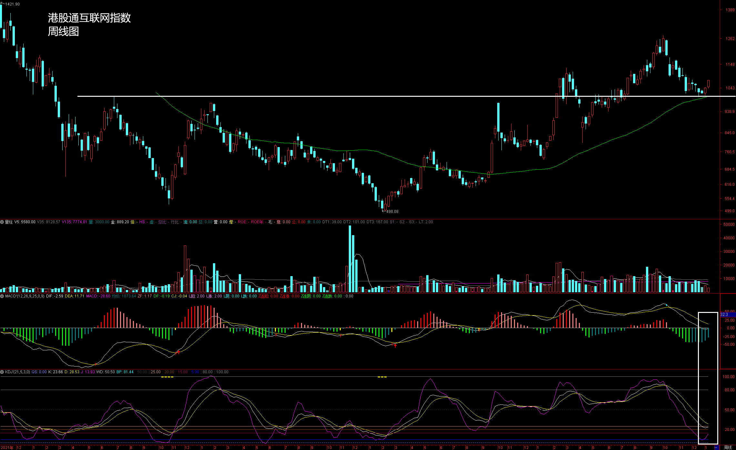Expand the 量柱 volume indicator dropdown arrow
This screenshot has height=450, width=736.
point(2,222)
